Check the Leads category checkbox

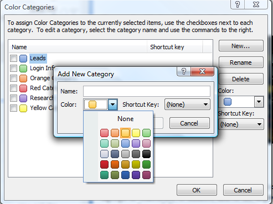tap(13, 59)
